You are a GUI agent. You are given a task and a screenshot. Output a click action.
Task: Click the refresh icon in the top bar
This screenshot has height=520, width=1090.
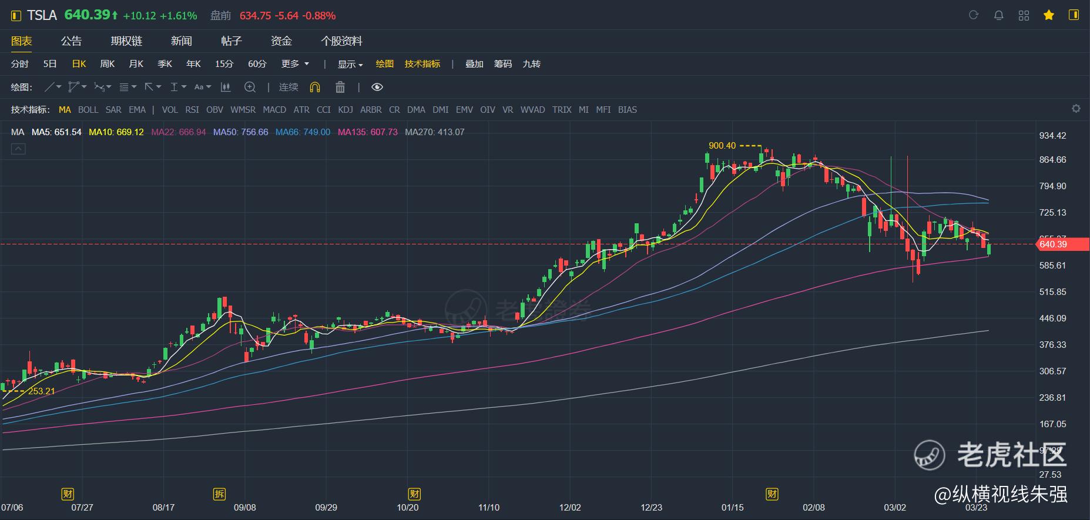(974, 15)
